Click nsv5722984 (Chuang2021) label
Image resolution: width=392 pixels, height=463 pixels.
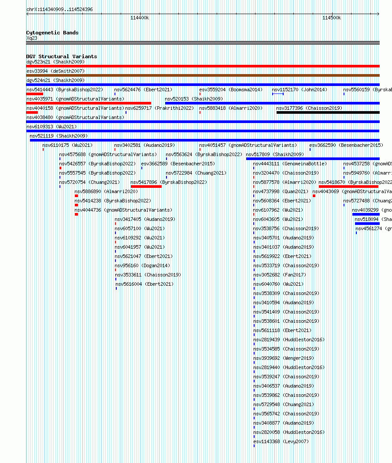coord(196,173)
